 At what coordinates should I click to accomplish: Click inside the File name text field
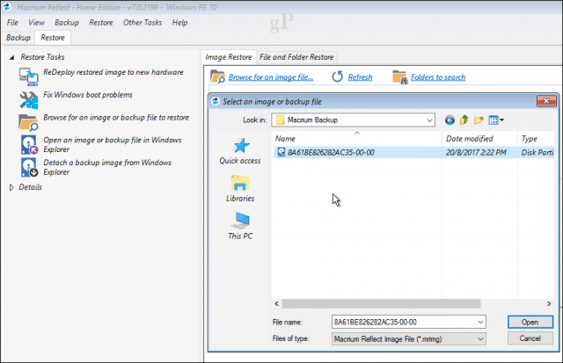404,322
